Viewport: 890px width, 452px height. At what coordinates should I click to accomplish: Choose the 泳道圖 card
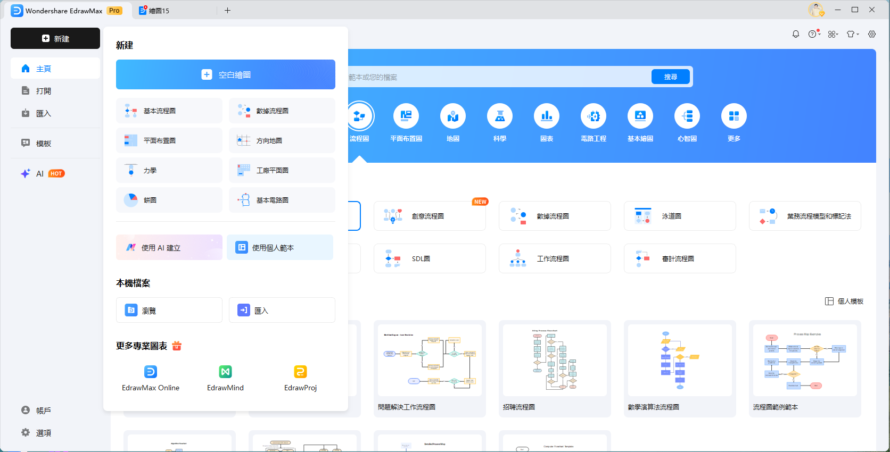pyautogui.click(x=680, y=216)
